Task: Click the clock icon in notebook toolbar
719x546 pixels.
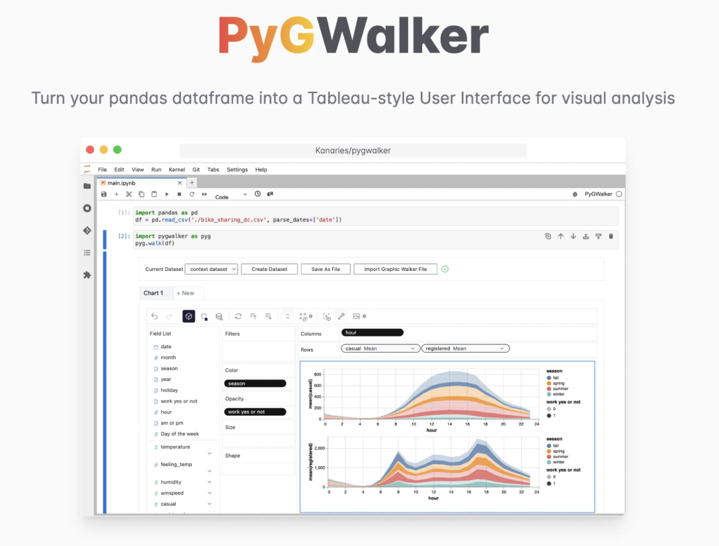Action: [x=258, y=194]
